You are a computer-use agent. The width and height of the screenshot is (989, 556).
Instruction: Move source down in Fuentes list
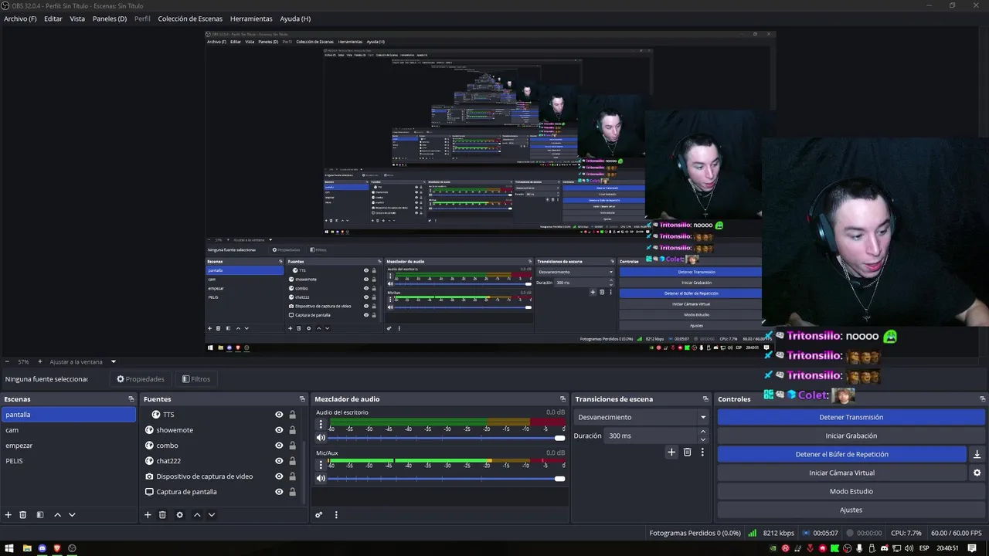pyautogui.click(x=212, y=515)
